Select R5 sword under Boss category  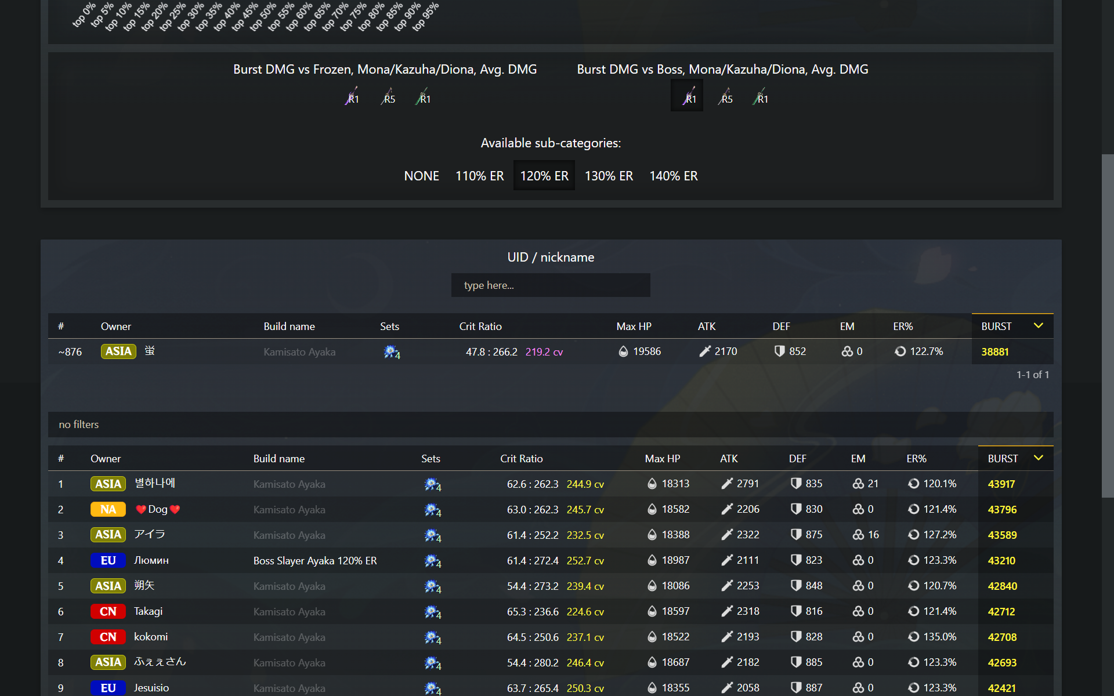725,96
